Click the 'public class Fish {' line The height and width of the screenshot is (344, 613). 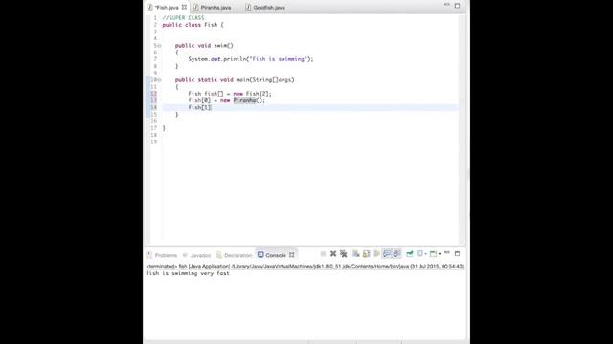click(193, 25)
